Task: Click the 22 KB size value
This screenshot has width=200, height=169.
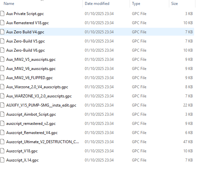Action: (x=188, y=105)
